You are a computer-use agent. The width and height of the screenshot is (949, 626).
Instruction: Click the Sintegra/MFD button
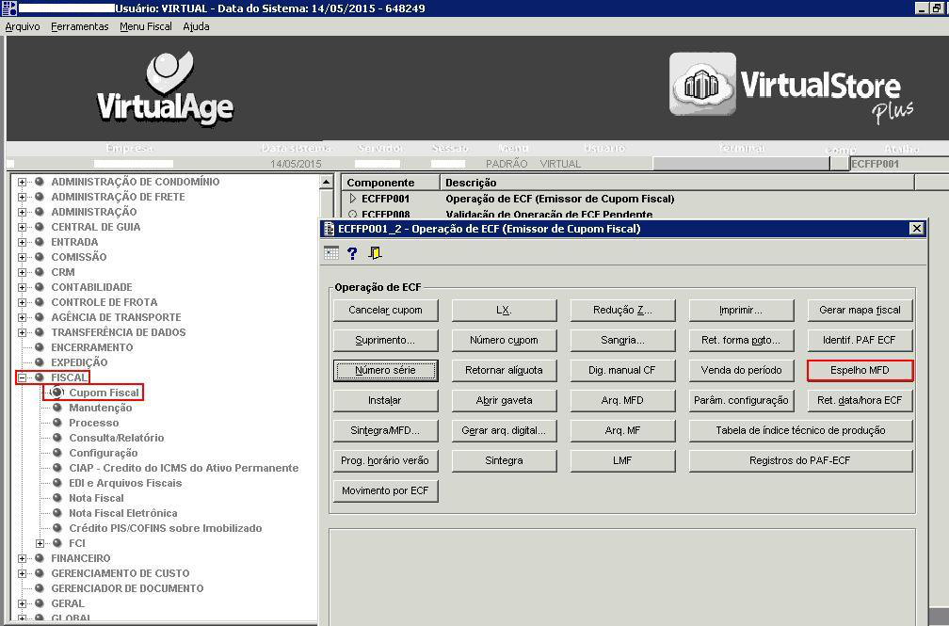point(386,431)
